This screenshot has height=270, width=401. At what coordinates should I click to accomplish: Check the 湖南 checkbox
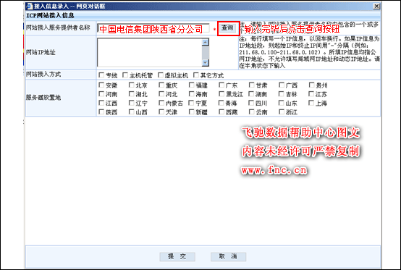(252, 94)
